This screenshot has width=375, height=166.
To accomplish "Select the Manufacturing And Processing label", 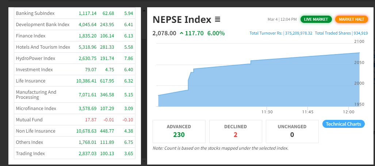I will coord(36,95).
